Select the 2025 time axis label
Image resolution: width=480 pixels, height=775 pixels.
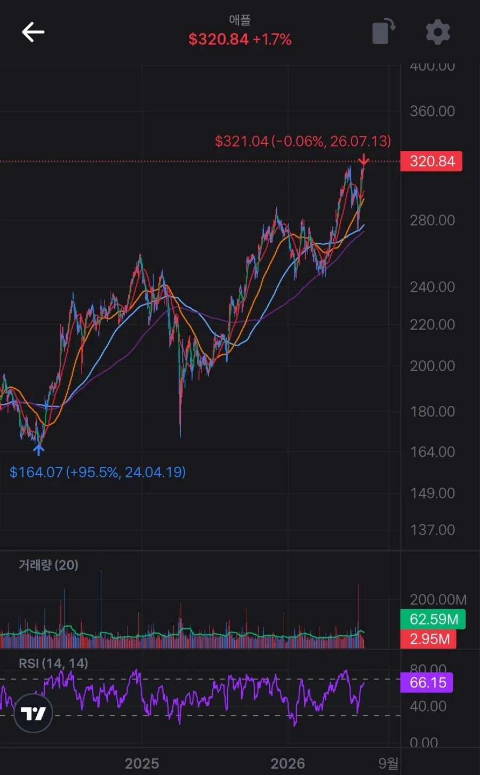[x=142, y=763]
